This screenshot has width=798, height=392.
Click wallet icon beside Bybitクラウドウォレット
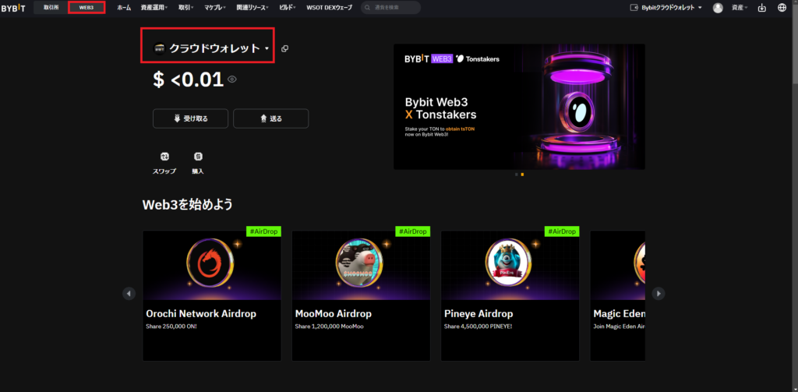tap(634, 8)
